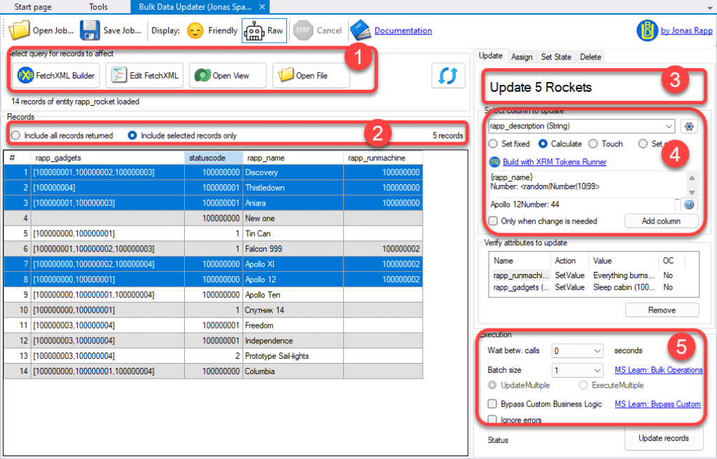Select the Delete tab
The height and width of the screenshot is (459, 717).
point(590,57)
